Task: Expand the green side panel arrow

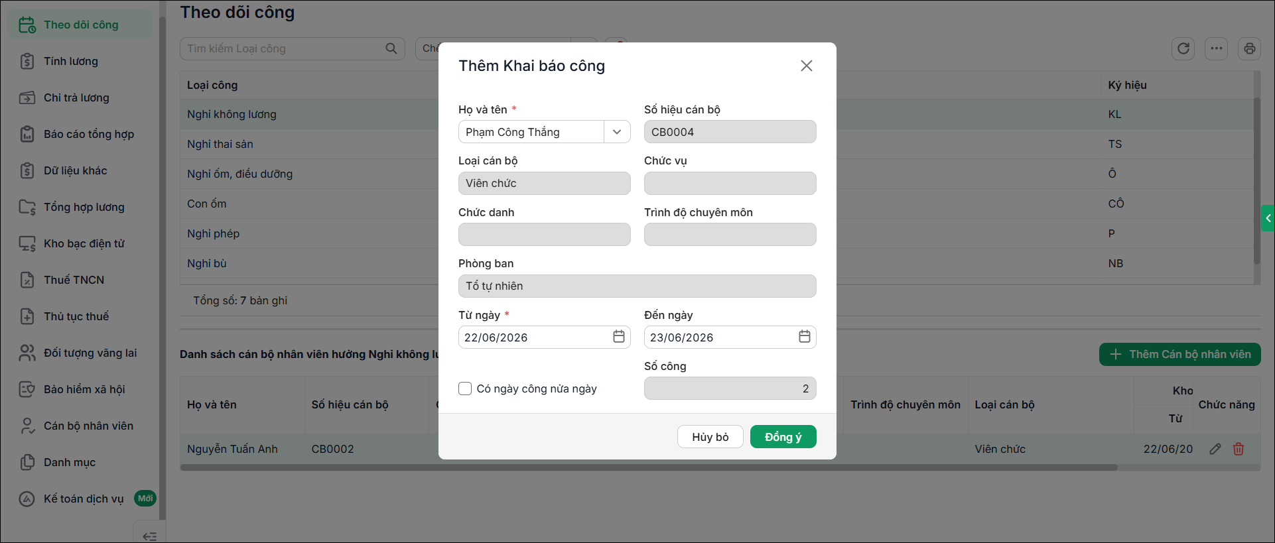Action: point(1268,218)
